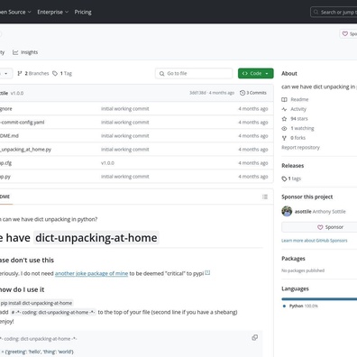Screen dimensions: 357x357
Task: Open the Packages heading
Action: pos(293,259)
